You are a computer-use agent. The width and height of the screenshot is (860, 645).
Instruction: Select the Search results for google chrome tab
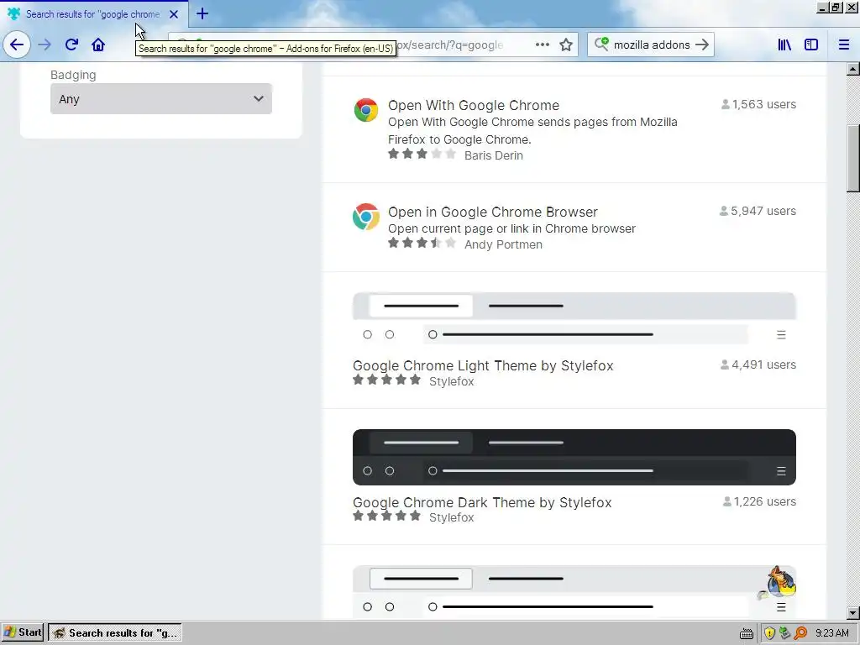[93, 14]
